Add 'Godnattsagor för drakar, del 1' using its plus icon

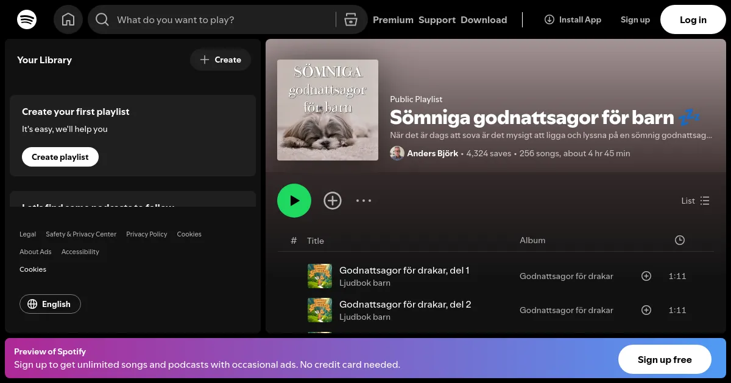click(x=646, y=276)
